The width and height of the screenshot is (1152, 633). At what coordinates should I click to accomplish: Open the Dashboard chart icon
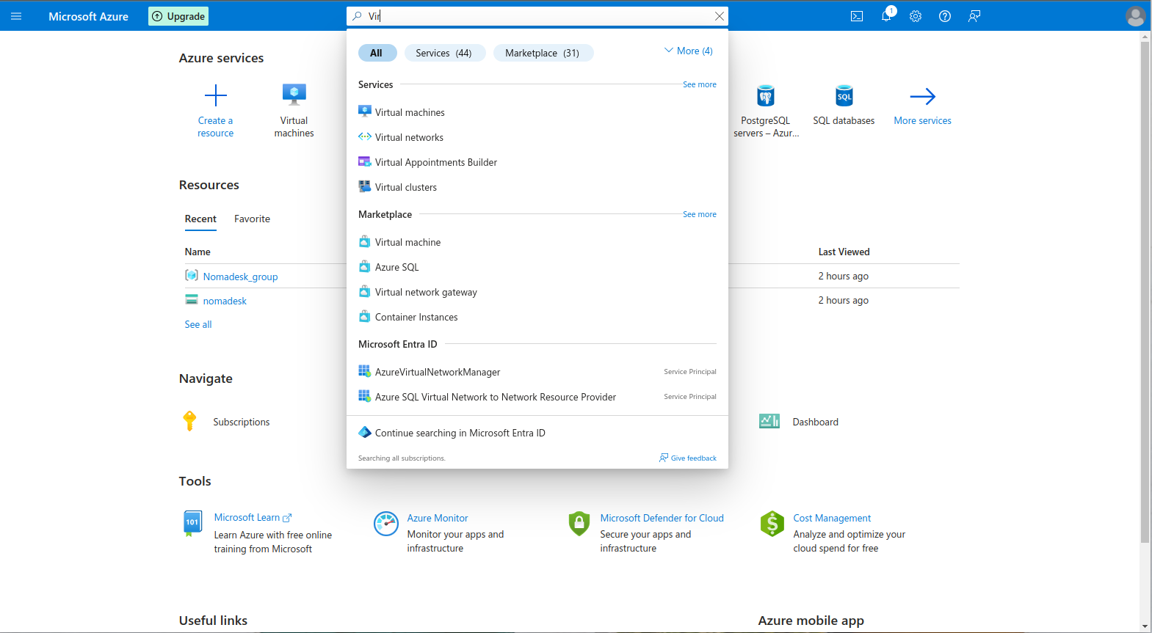pos(769,421)
